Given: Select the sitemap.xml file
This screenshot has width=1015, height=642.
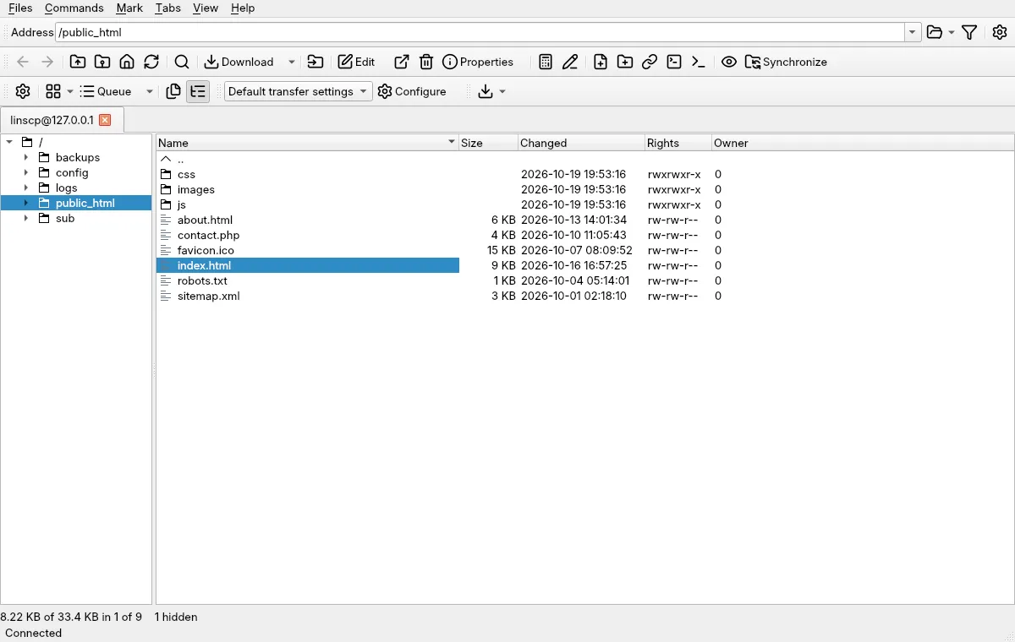Looking at the screenshot, I should tap(208, 296).
